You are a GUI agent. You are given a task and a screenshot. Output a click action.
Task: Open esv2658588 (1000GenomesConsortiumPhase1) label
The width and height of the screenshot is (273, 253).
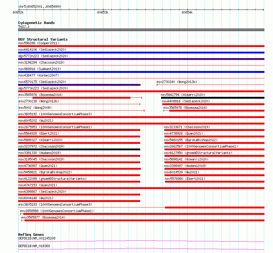point(57,211)
